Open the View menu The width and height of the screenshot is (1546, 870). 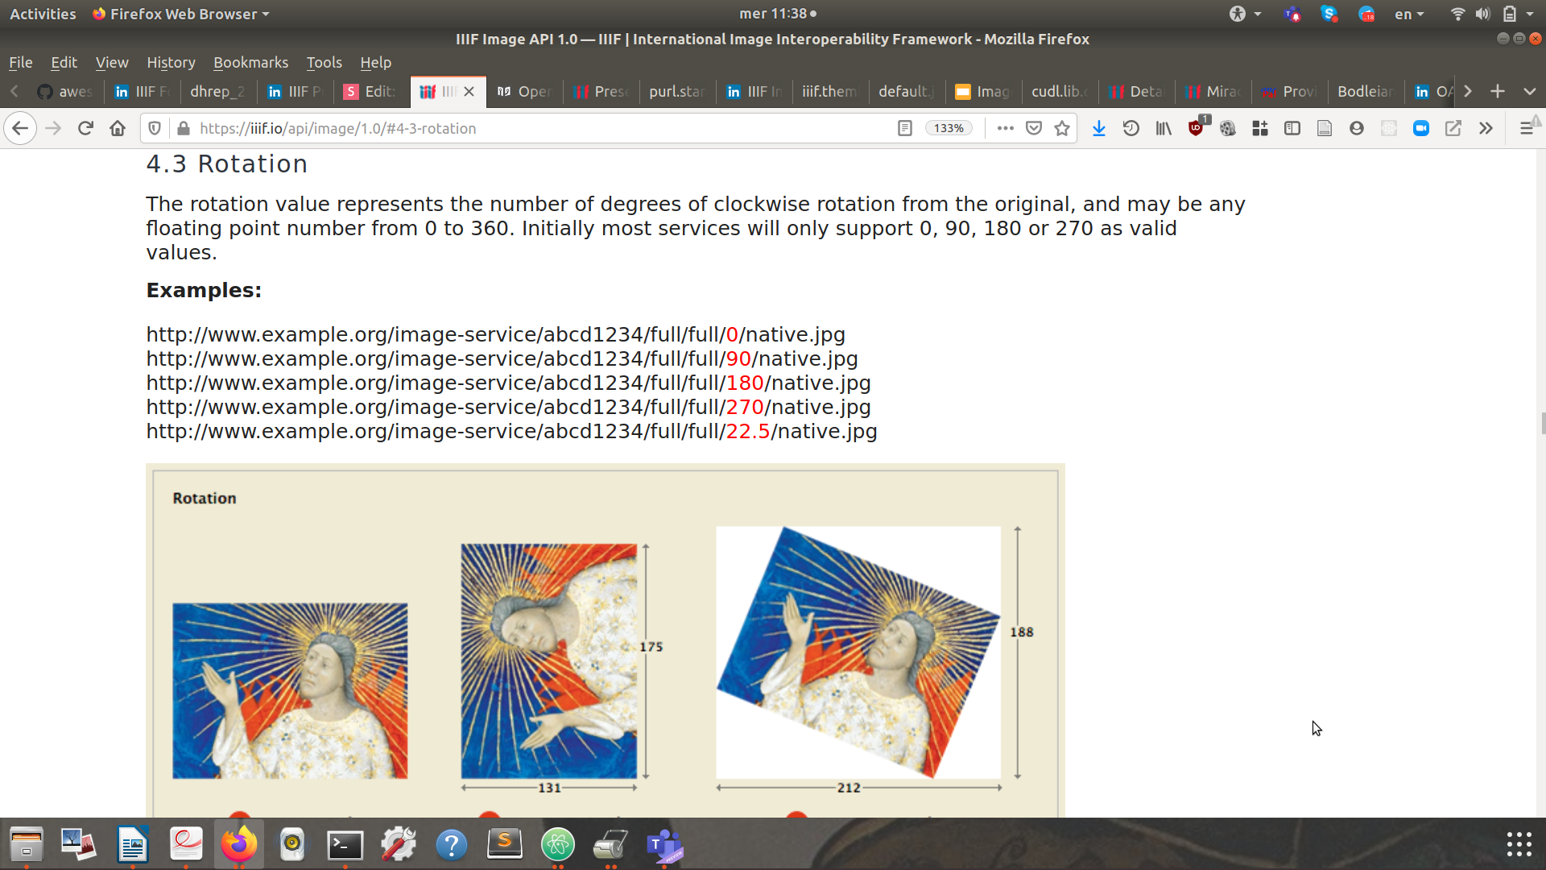click(112, 62)
